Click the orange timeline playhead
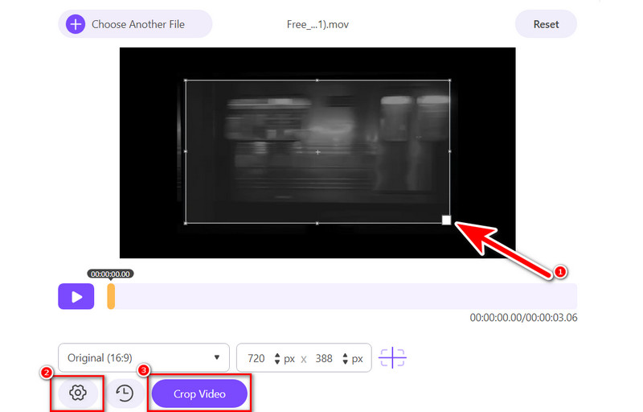 111,296
